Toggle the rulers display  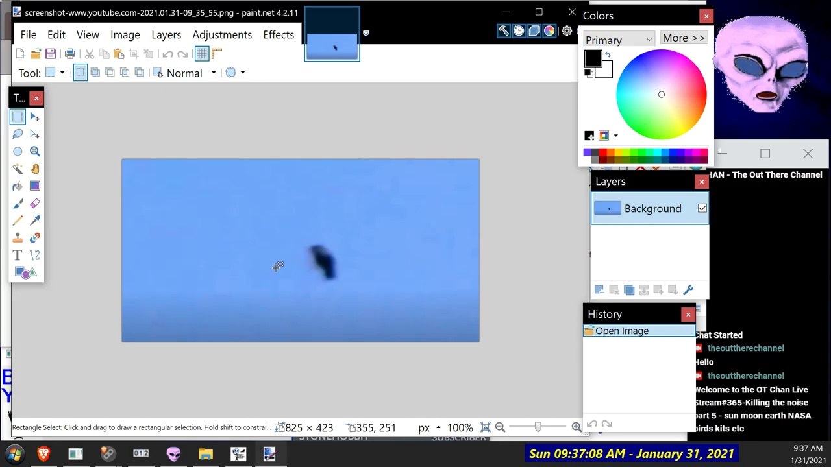tap(217, 54)
